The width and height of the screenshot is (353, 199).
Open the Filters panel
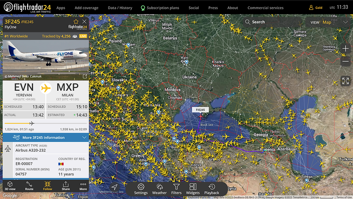176,189
